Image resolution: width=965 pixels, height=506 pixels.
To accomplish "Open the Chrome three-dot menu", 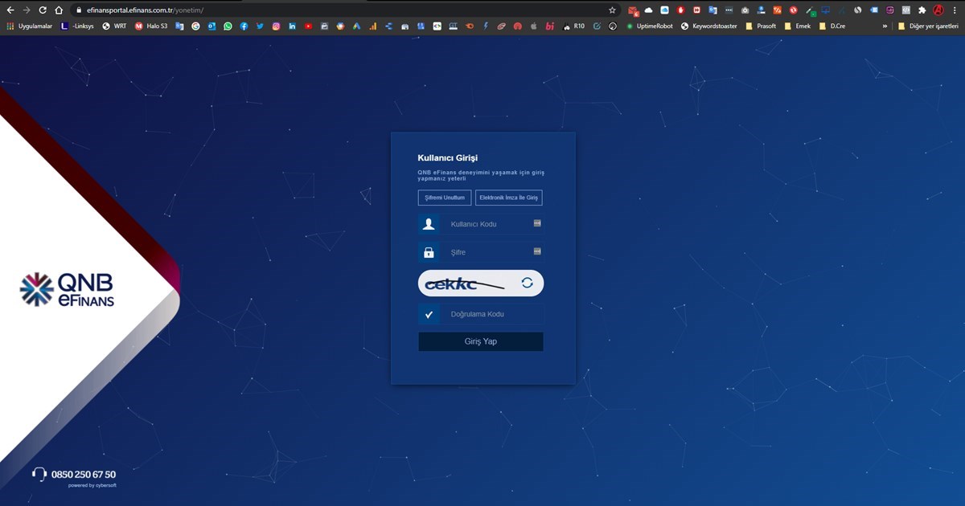I will tap(955, 10).
